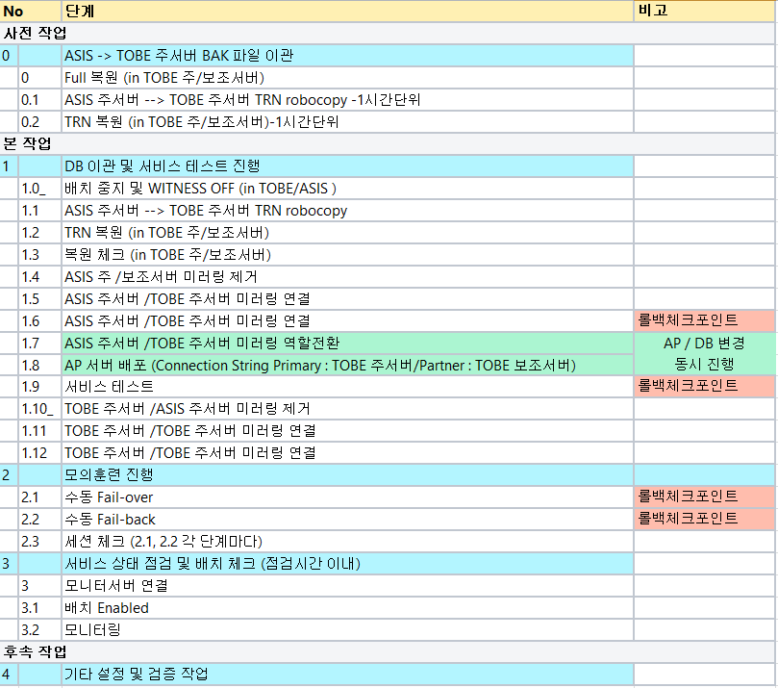The height and width of the screenshot is (688, 778).
Task: Click the sub-step number '0.2' cell
Action: tap(39, 122)
